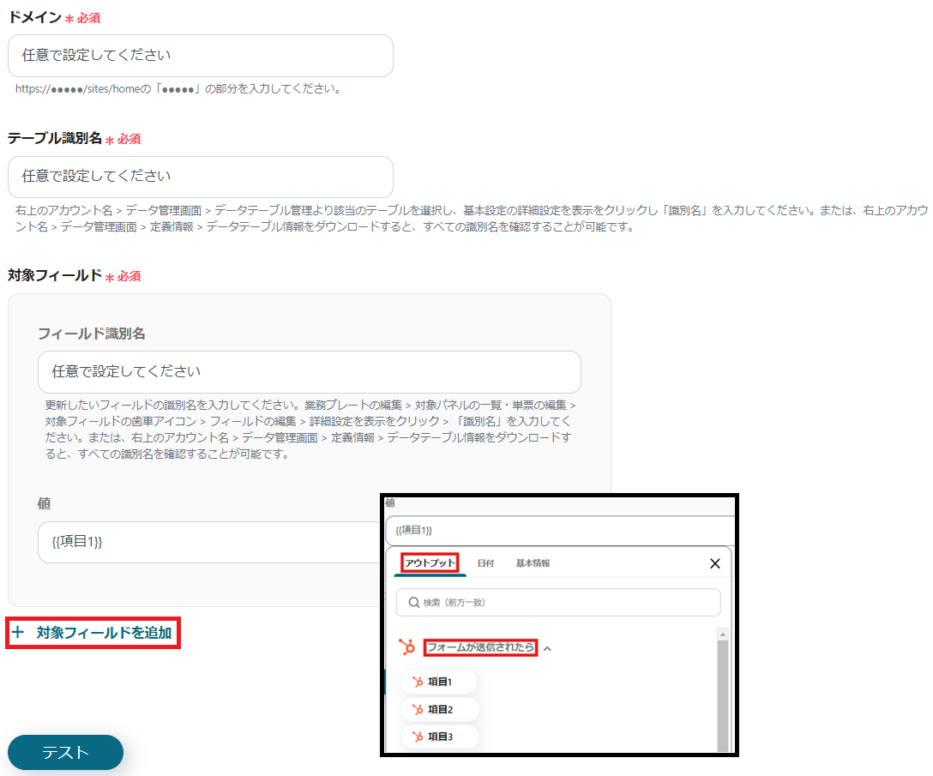The width and height of the screenshot is (933, 776).
Task: Collapse the フォームが送信されたら section chevron
Action: point(547,648)
